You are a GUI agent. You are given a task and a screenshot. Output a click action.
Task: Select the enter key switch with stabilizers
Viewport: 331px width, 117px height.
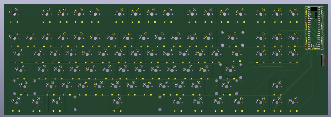click(x=231, y=70)
